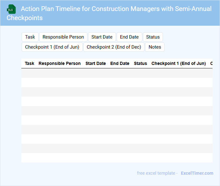This screenshot has height=186, width=220.
Task: Click the Task column header
Action: [x=29, y=63]
